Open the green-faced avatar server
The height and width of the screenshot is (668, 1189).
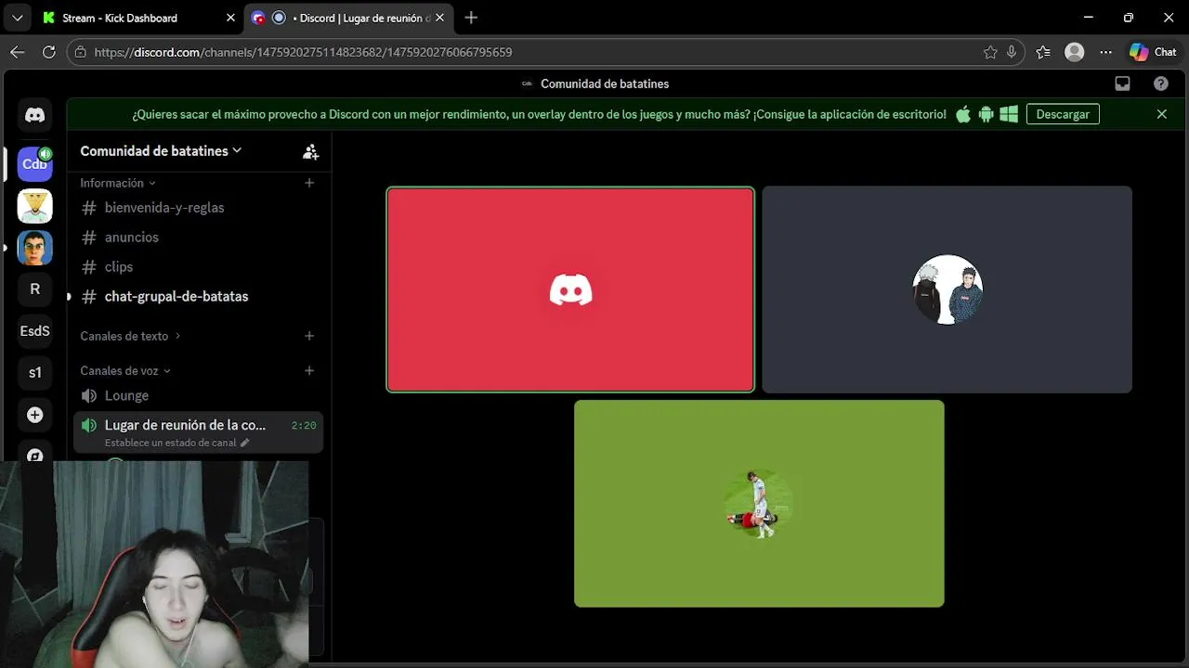[34, 248]
